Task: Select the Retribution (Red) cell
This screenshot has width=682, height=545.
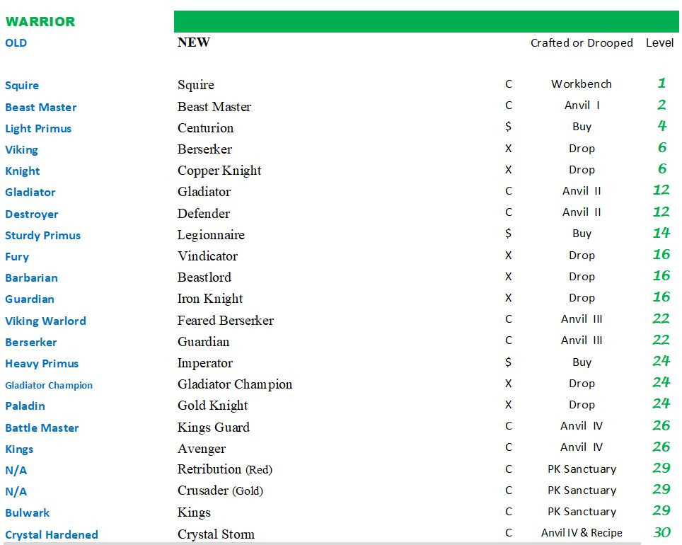Action: 224,469
